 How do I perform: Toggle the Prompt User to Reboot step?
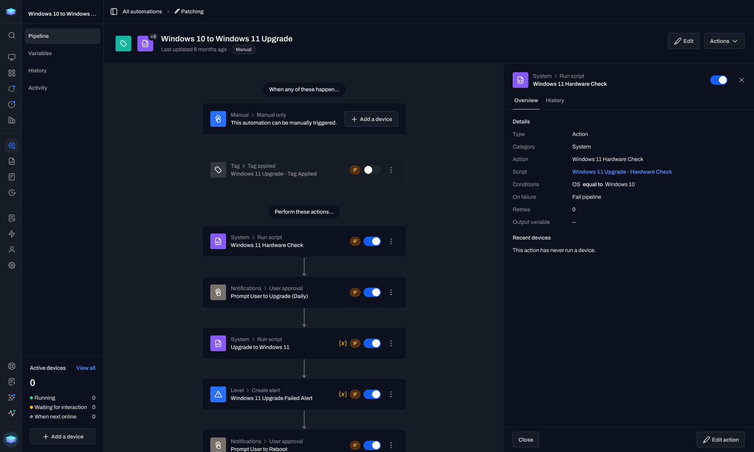coord(372,445)
